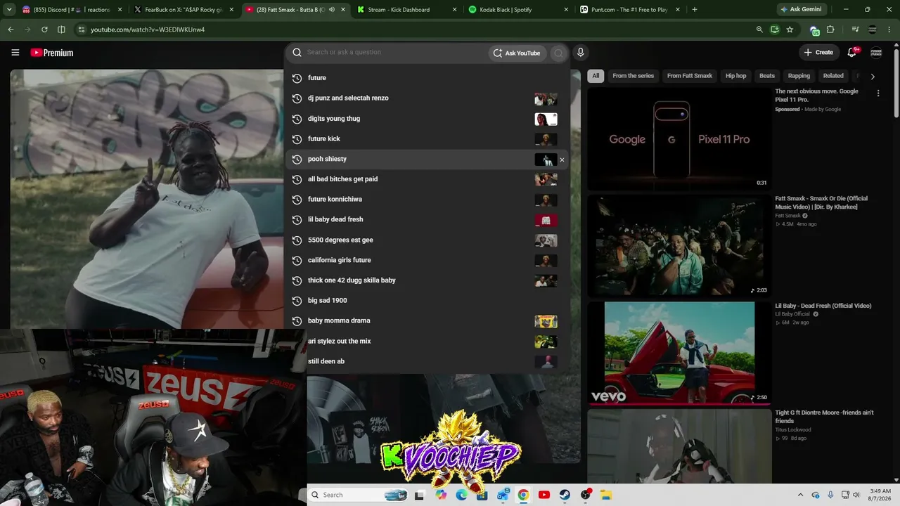Open a new Chrome tab
Image resolution: width=900 pixels, height=506 pixels.
[695, 10]
